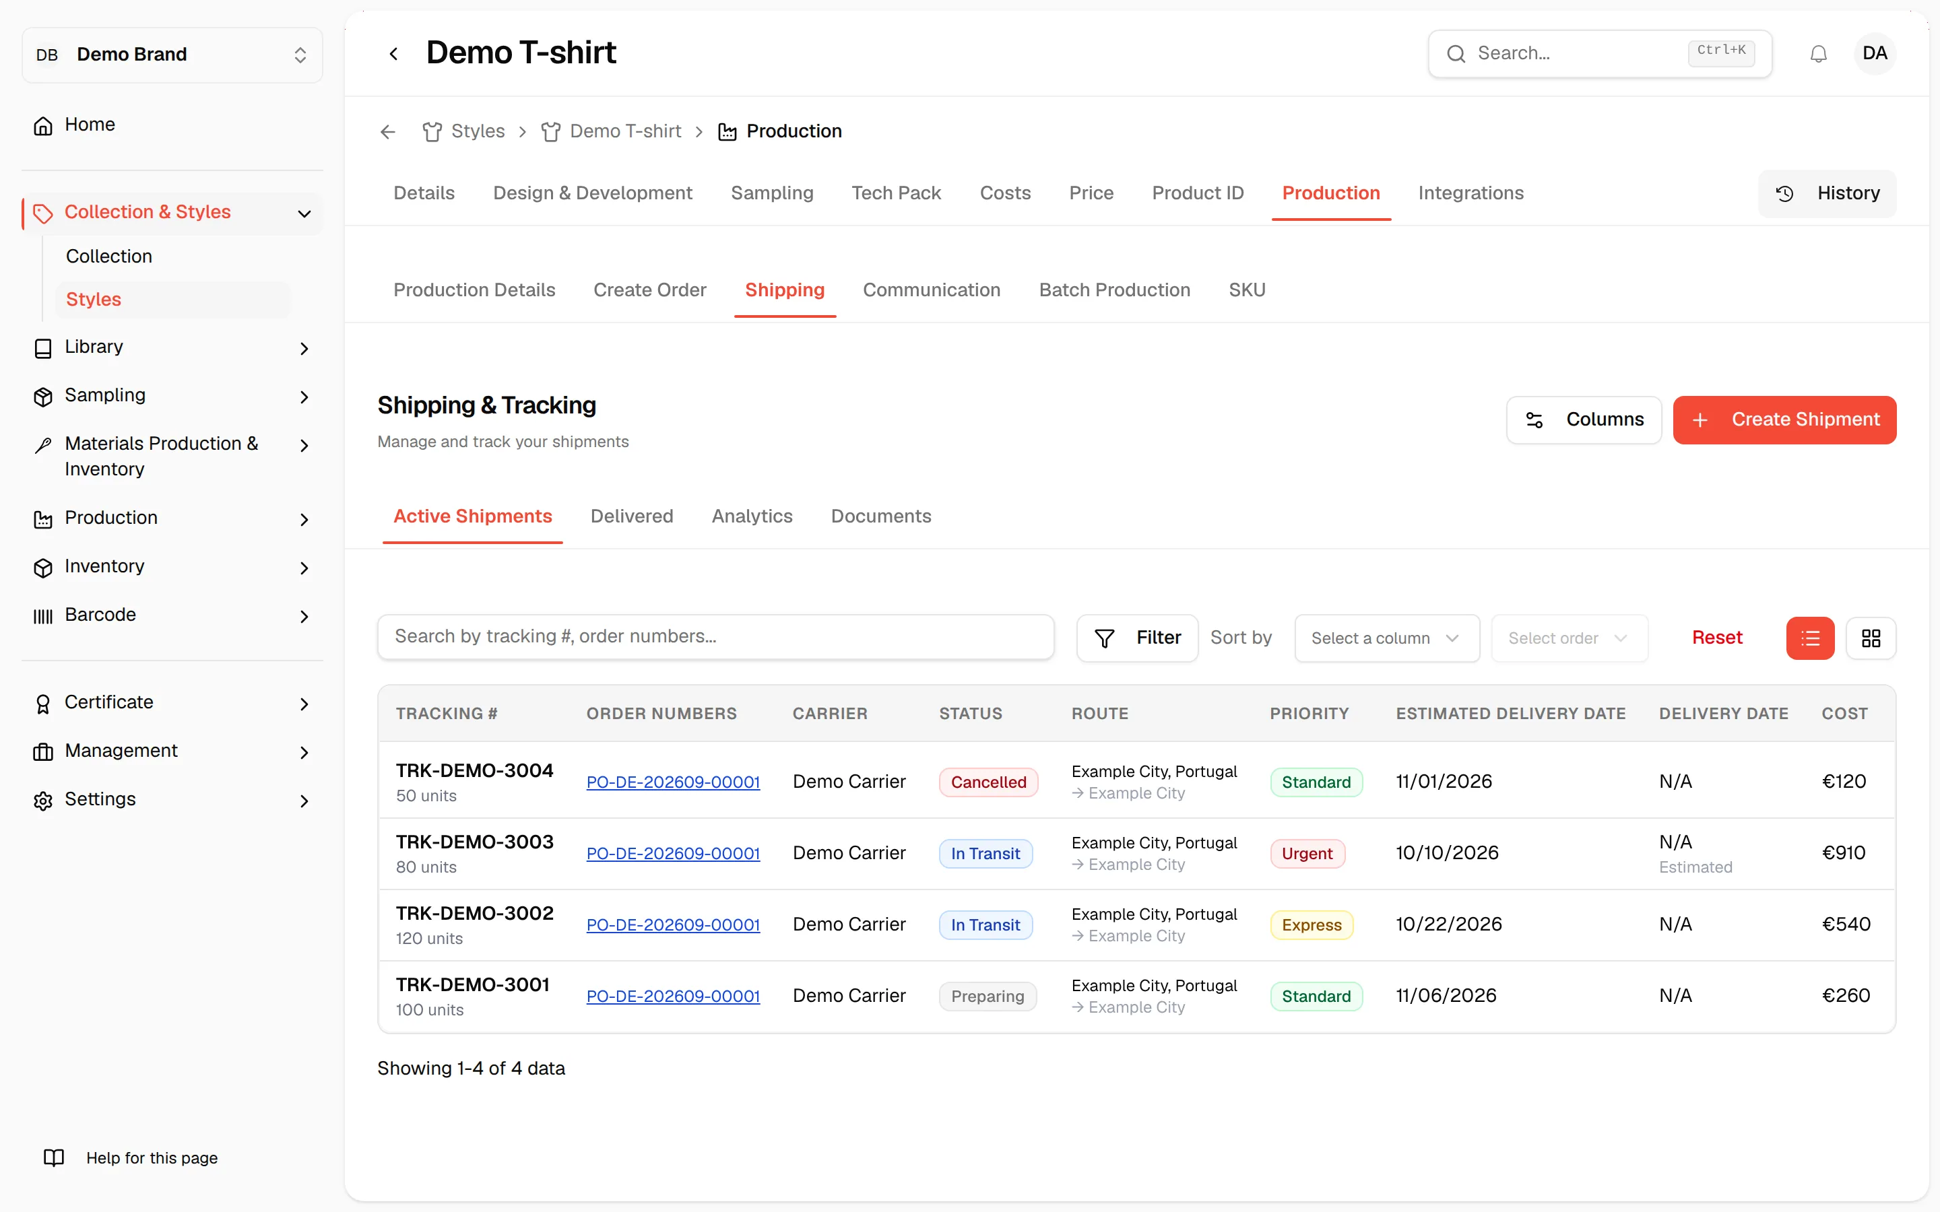Click the Inventory box sidebar icon

point(43,568)
